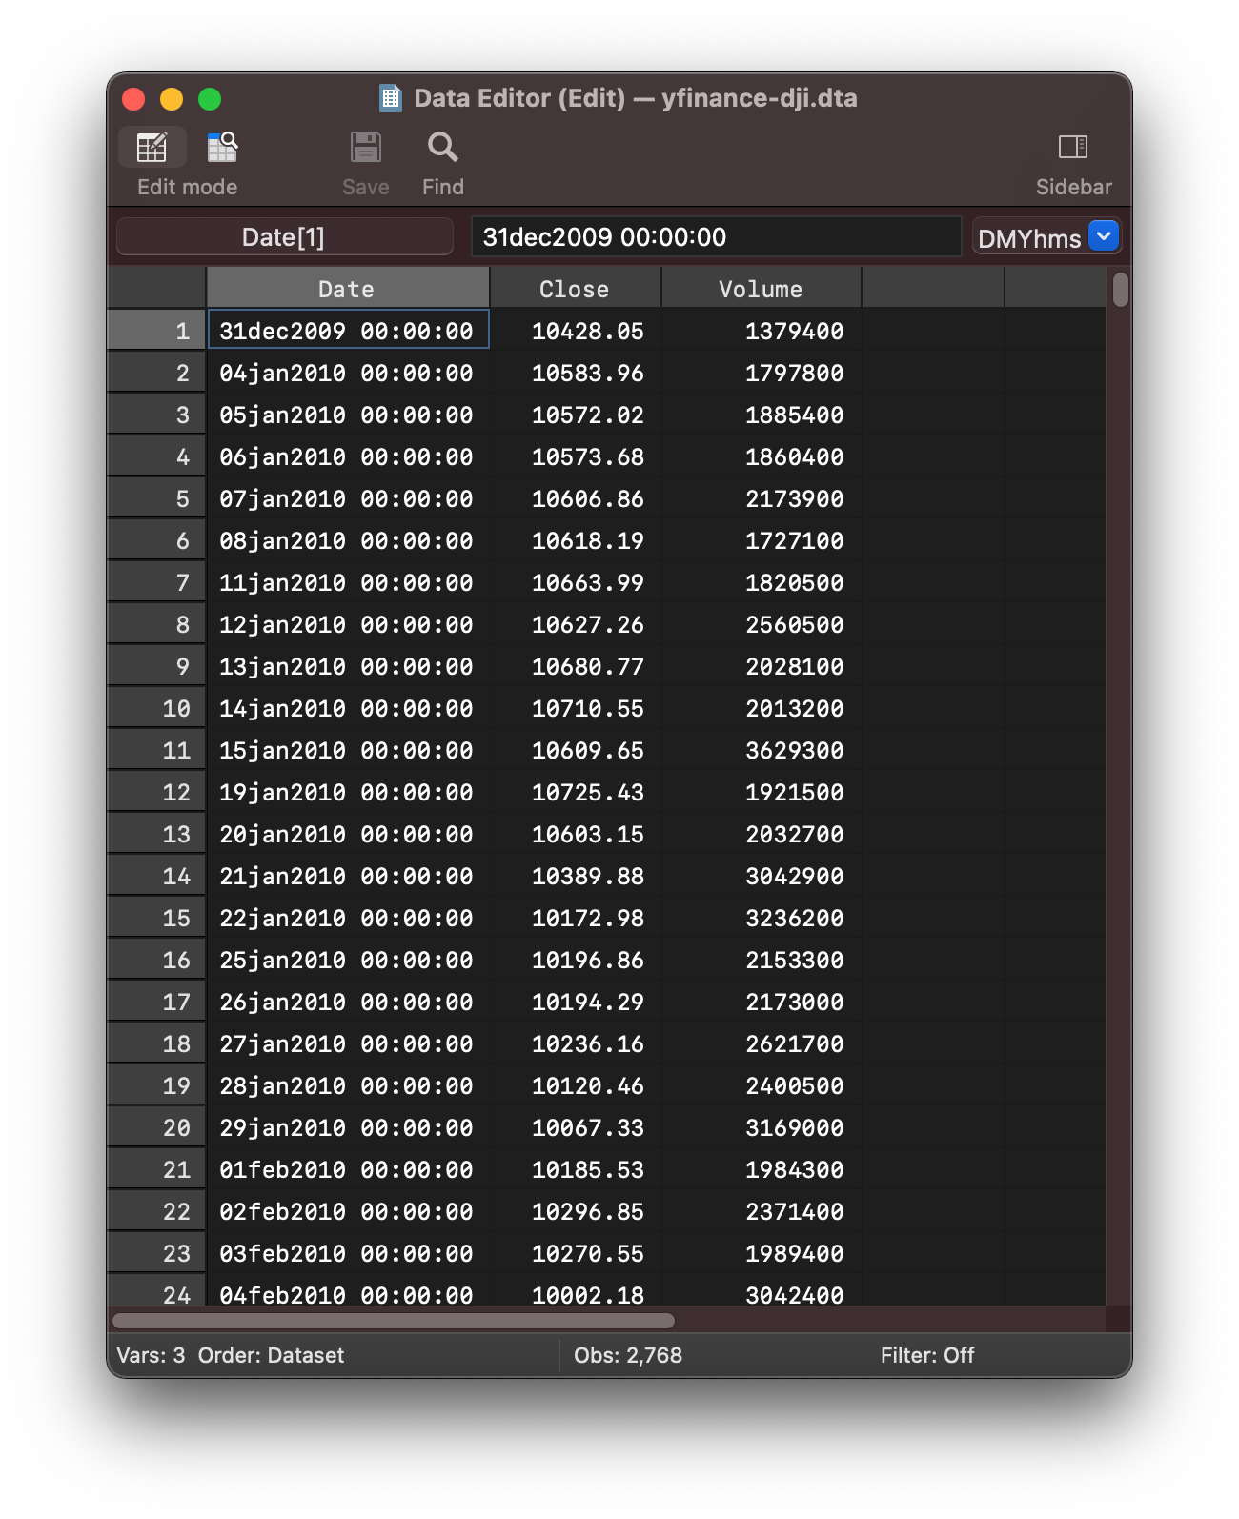Toggle the Sidebar panel icon

click(x=1073, y=147)
